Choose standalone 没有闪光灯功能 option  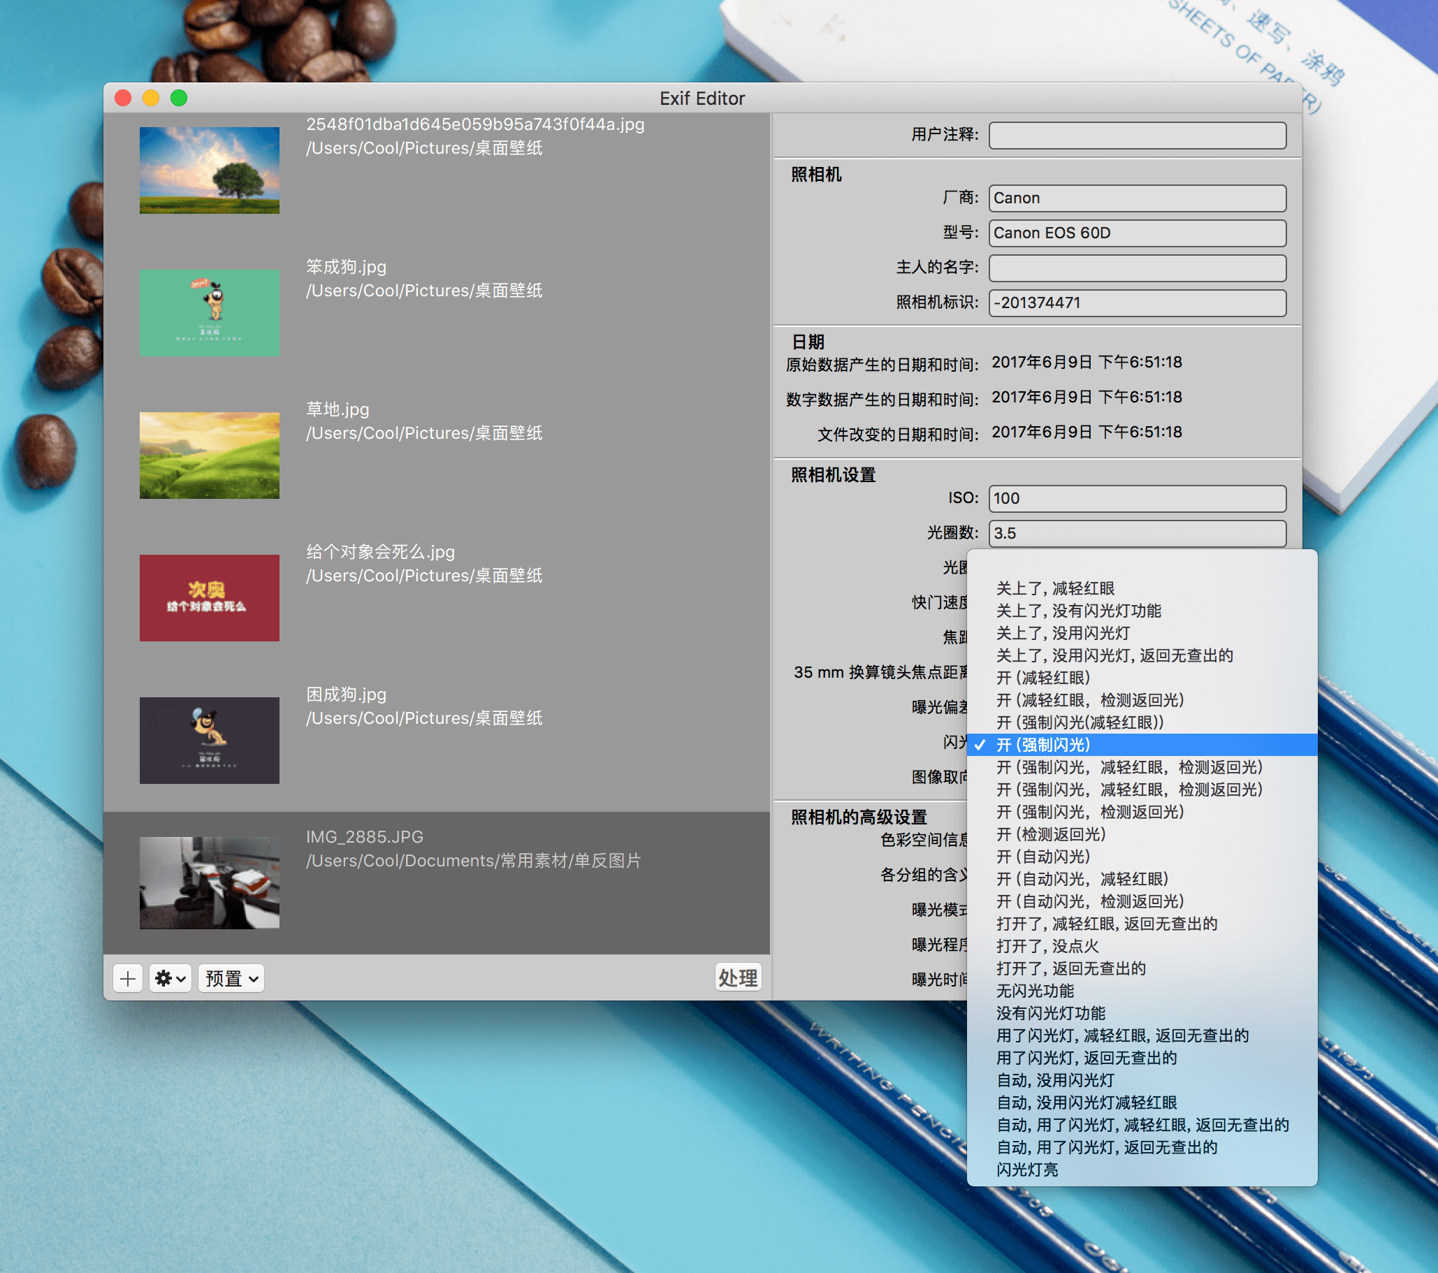pos(1142,1014)
